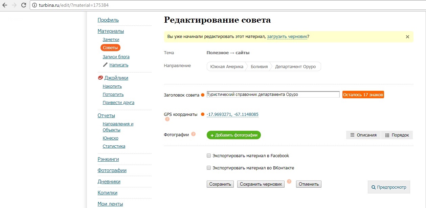
Task: Click the help icon below GPS координаты
Action: click(167, 119)
